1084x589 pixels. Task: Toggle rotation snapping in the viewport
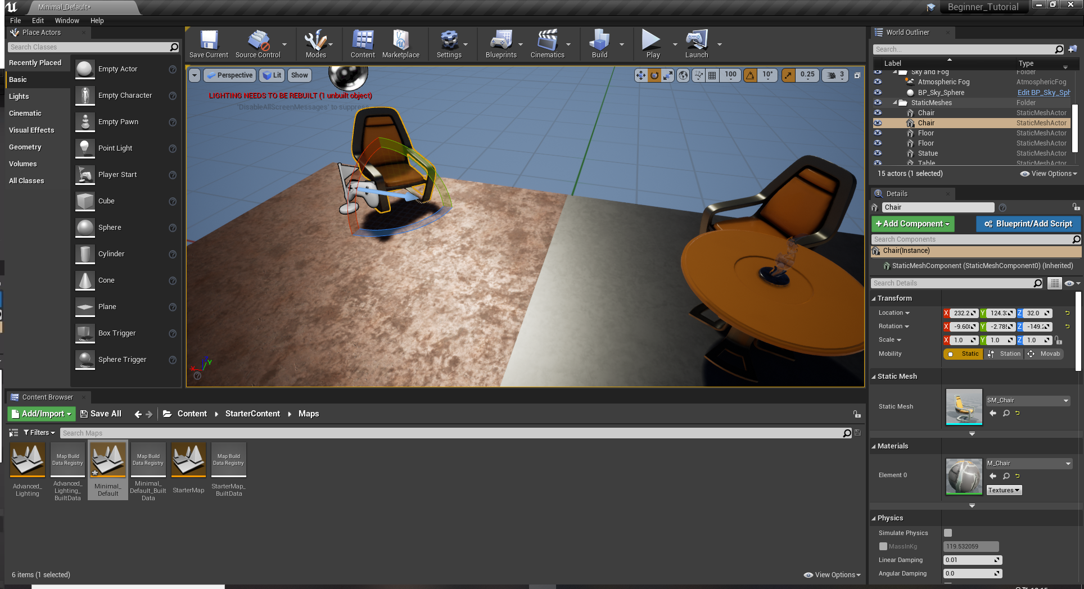(750, 75)
